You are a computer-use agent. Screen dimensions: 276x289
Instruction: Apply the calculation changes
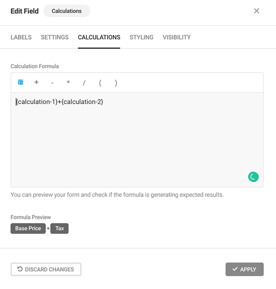point(244,269)
